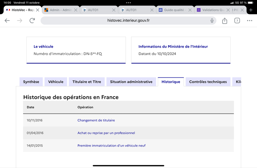Click the Le véhicule card heading

[43, 46]
